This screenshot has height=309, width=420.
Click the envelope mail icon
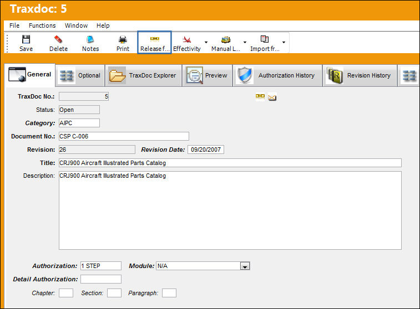(x=272, y=97)
